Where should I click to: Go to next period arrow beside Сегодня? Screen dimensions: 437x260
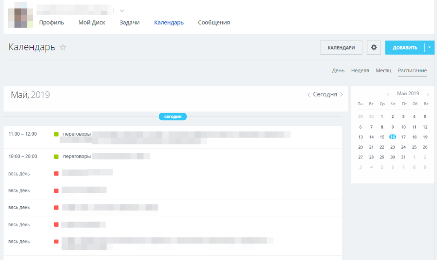click(x=341, y=95)
